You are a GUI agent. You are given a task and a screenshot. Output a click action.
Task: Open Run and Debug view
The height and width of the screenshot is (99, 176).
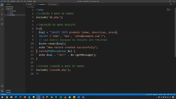tap(2, 19)
